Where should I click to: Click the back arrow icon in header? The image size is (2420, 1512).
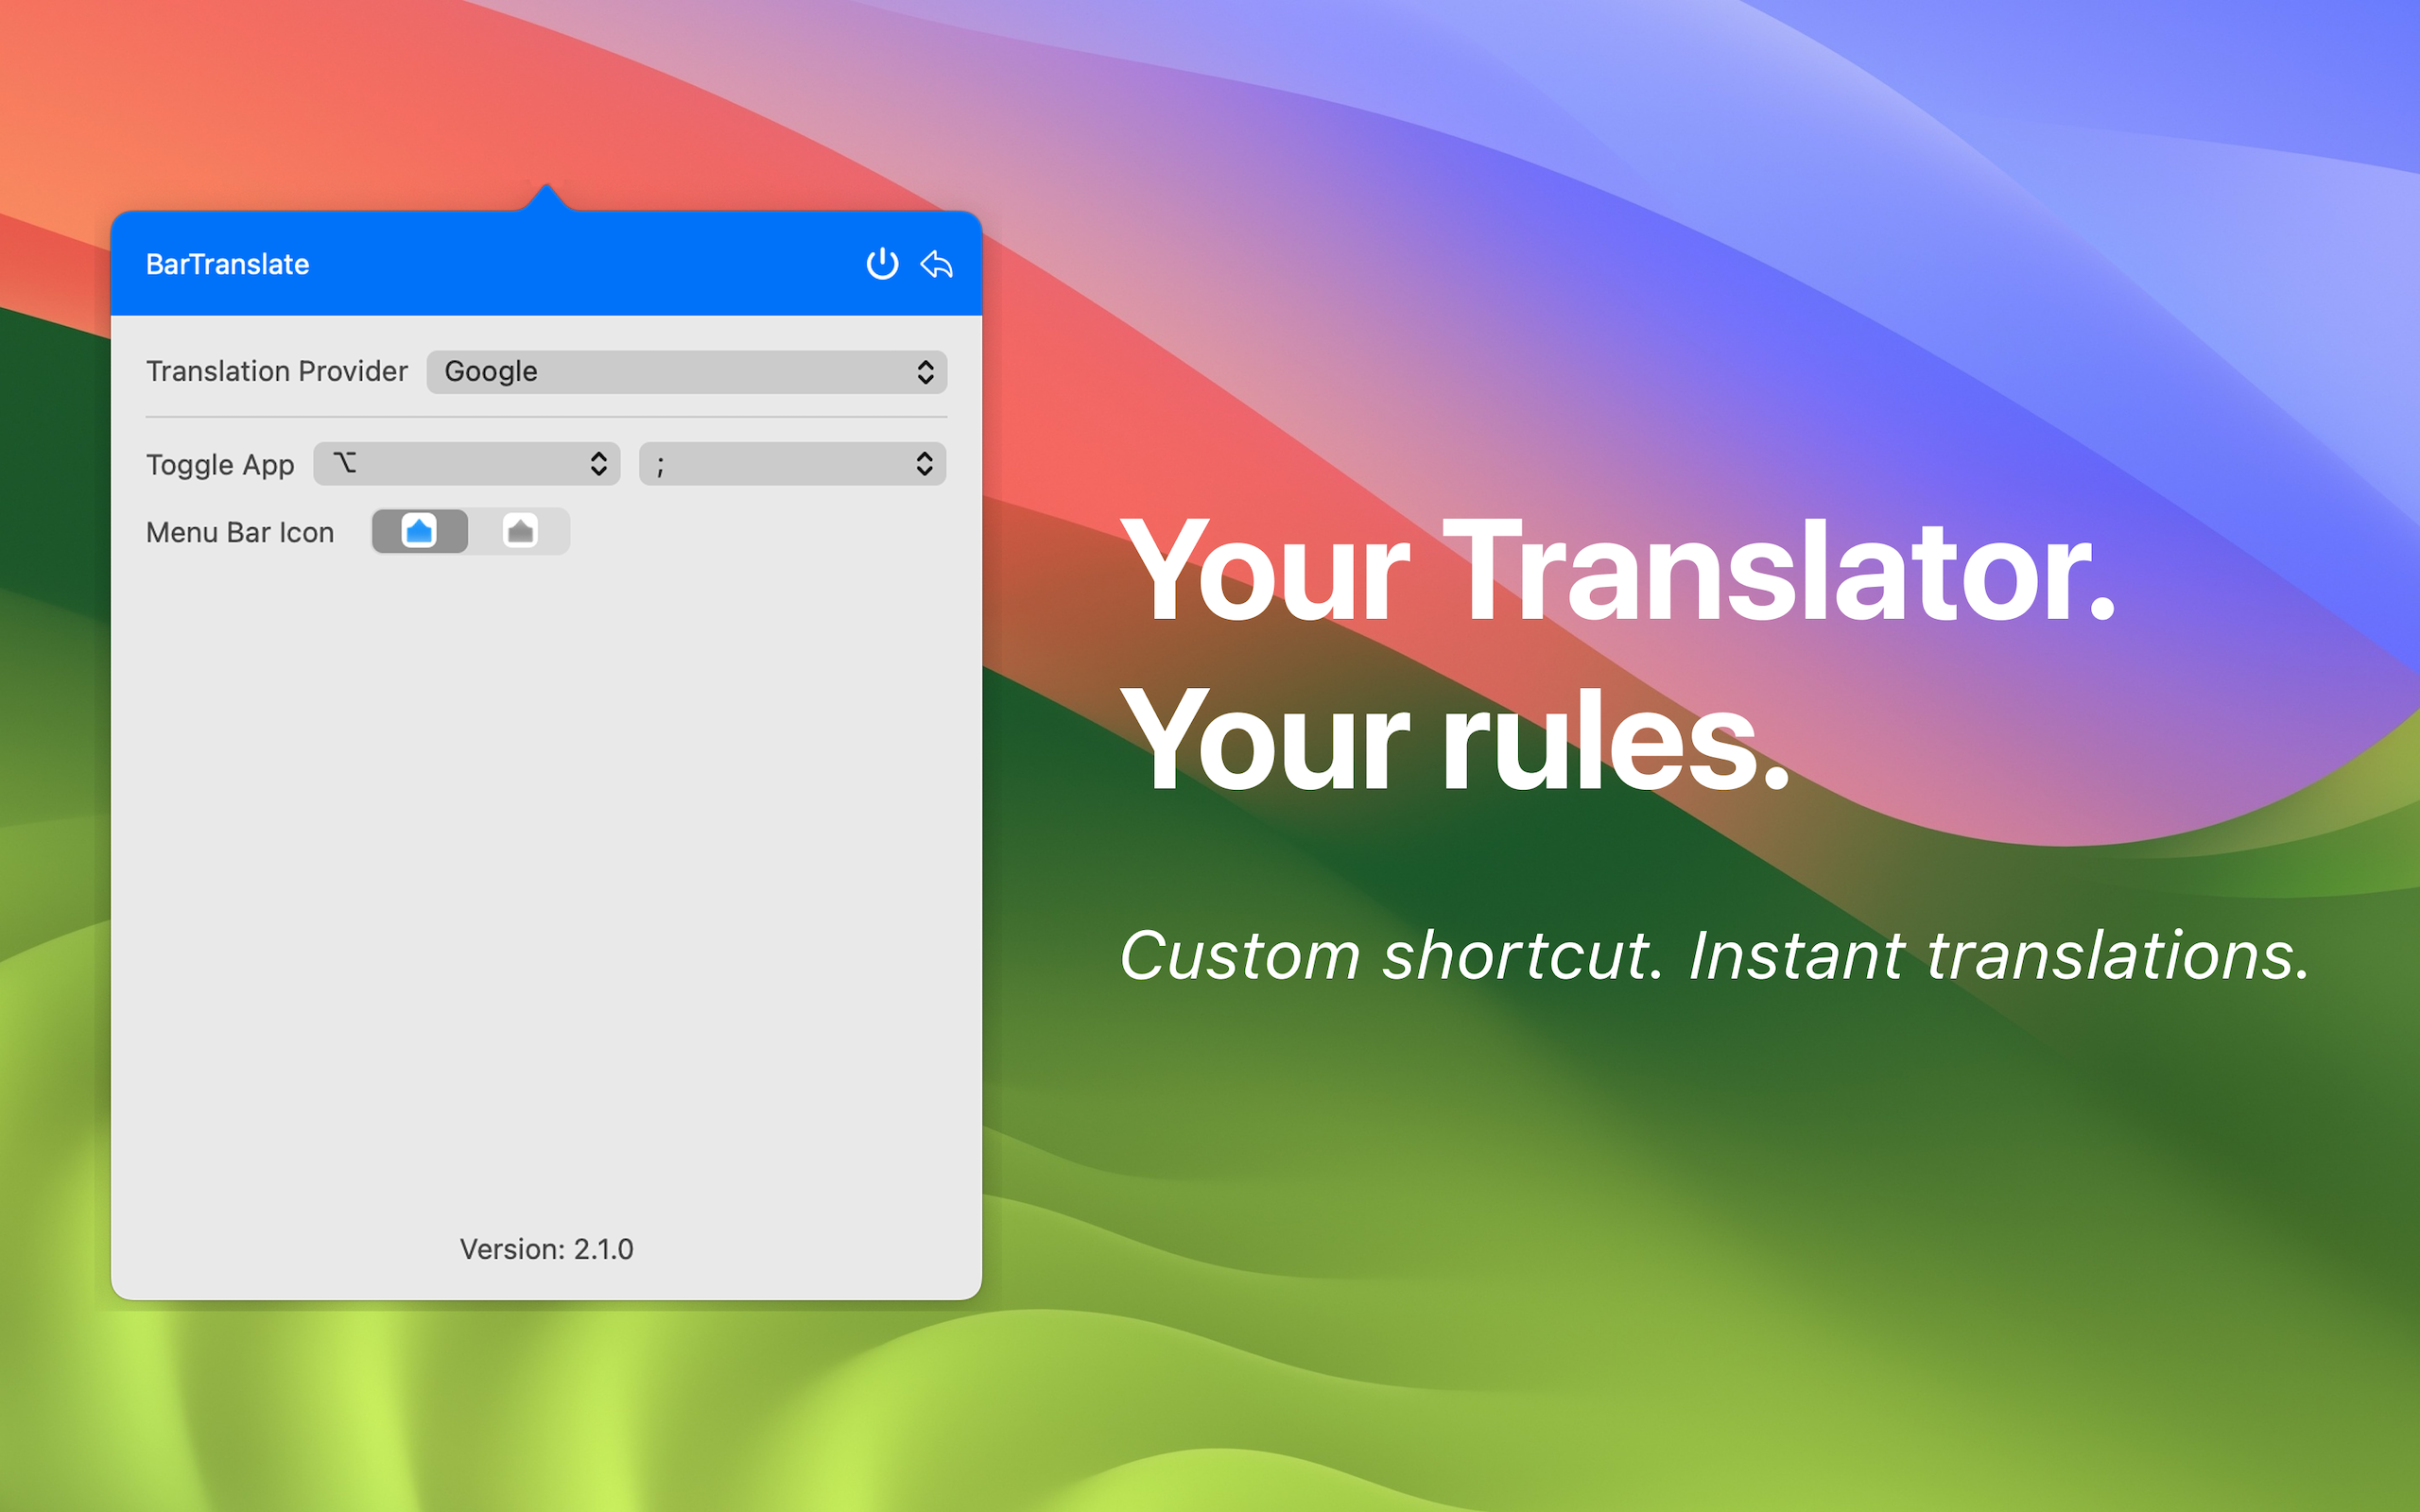[936, 264]
